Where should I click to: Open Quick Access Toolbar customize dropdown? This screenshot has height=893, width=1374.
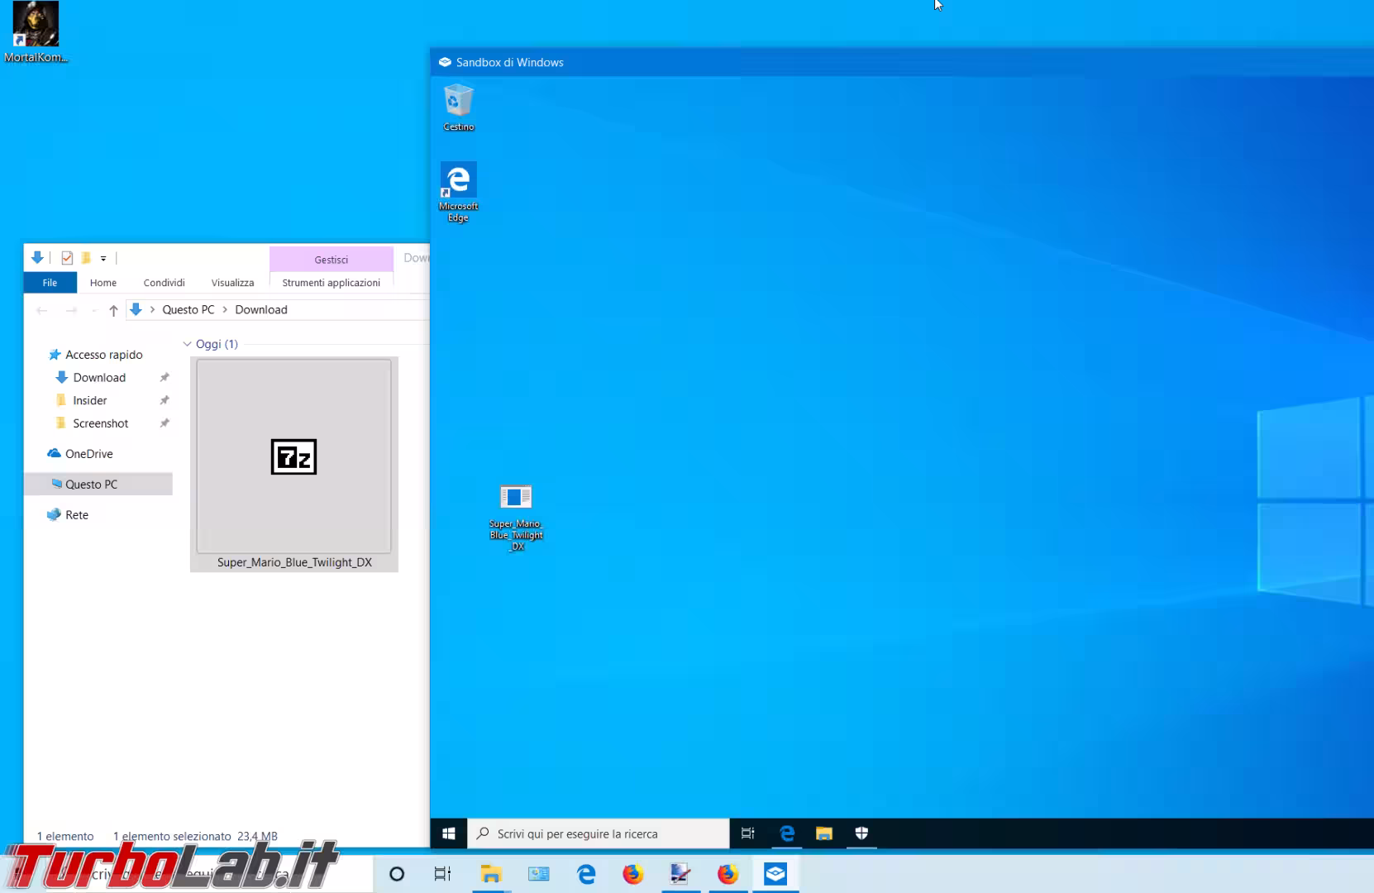[103, 259]
